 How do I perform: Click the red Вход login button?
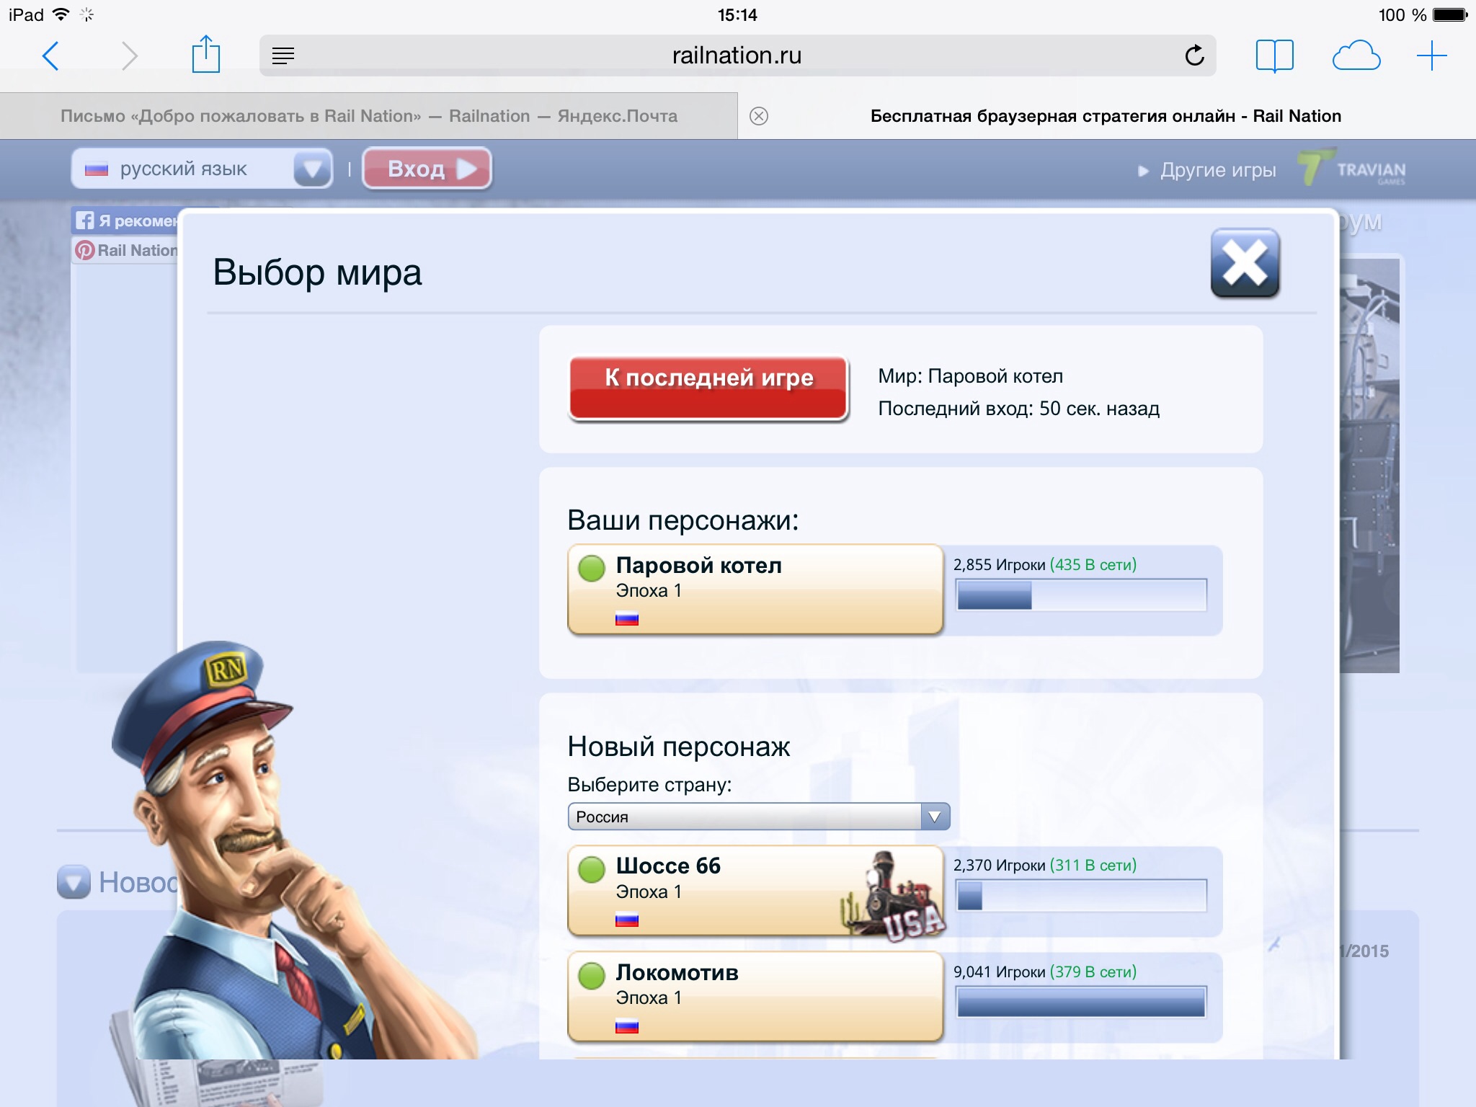point(427,169)
